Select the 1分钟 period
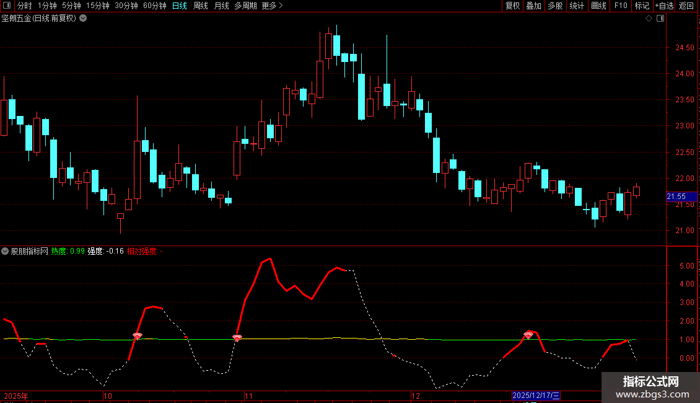 pyautogui.click(x=47, y=6)
